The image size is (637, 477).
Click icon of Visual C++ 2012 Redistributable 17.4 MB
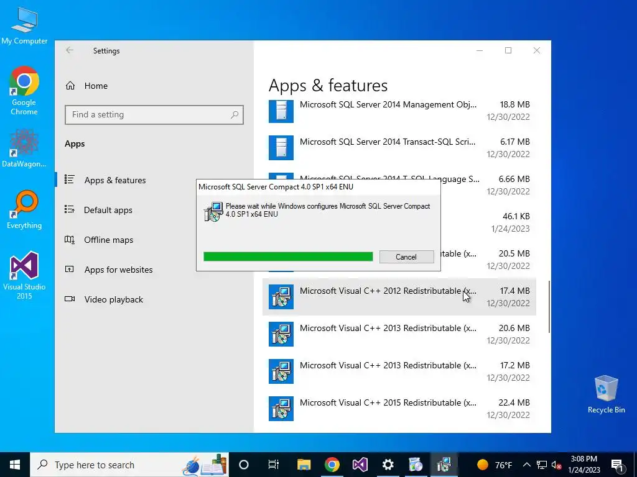tap(281, 296)
